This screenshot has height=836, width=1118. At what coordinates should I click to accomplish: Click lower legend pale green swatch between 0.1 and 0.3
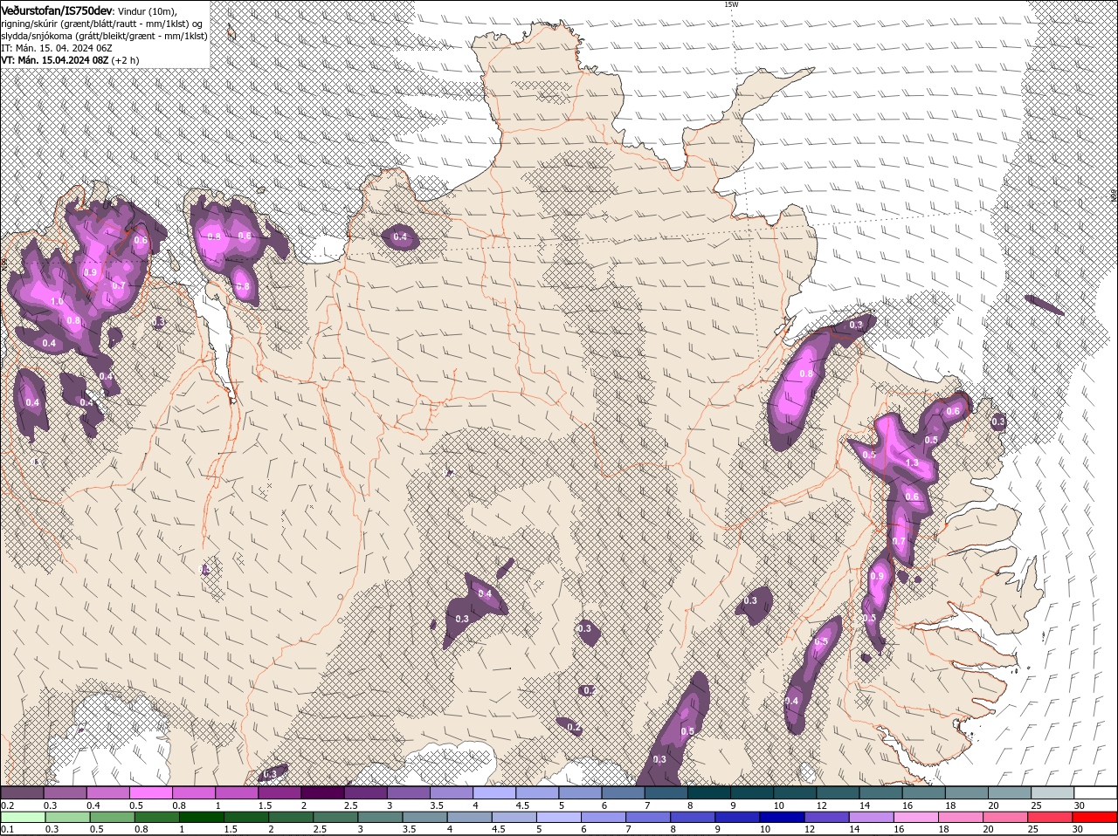(x=22, y=817)
